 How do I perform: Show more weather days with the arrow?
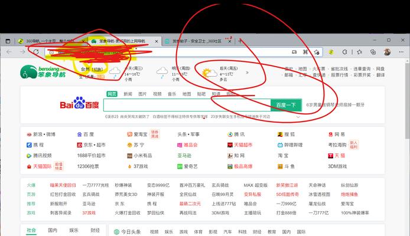(x=247, y=73)
